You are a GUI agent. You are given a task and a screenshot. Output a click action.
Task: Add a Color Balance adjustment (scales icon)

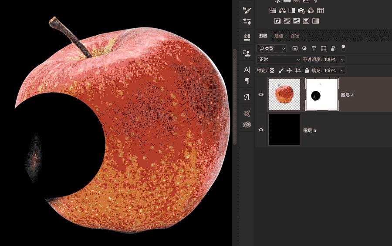282,10
